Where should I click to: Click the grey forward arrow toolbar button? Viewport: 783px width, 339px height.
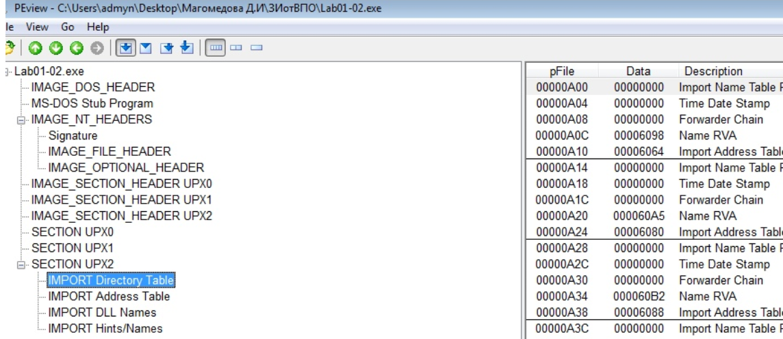tap(97, 48)
